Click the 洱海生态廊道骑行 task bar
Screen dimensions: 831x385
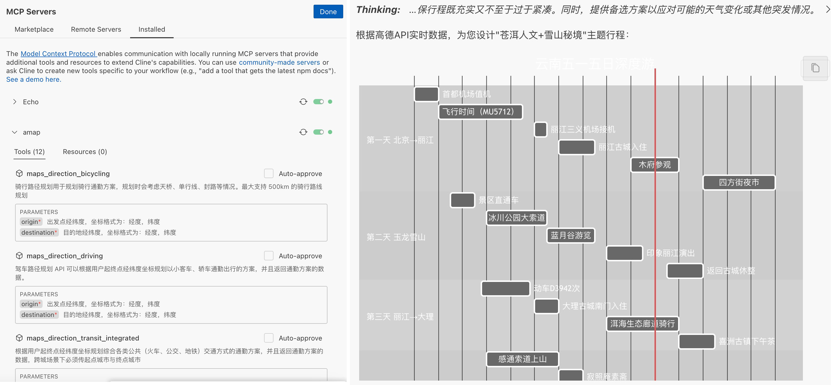[x=642, y=324]
